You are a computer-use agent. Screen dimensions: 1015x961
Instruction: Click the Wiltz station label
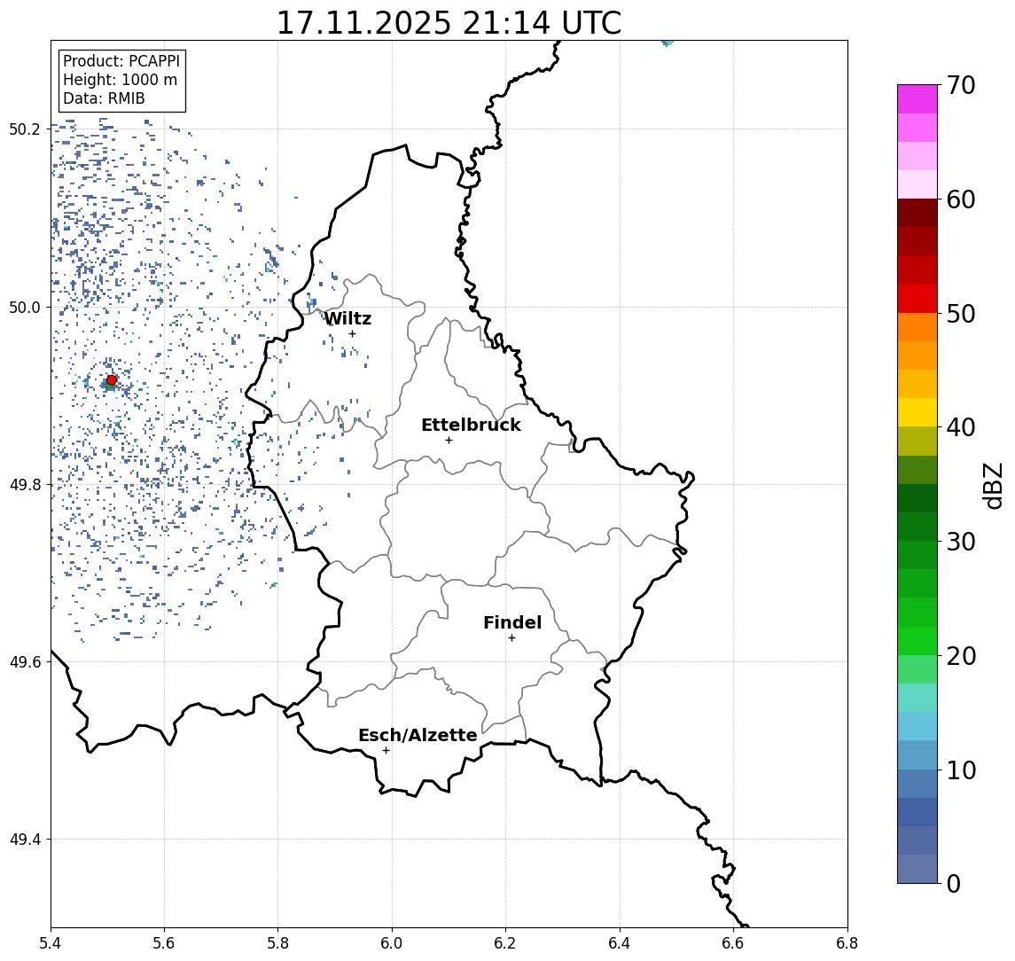[347, 318]
